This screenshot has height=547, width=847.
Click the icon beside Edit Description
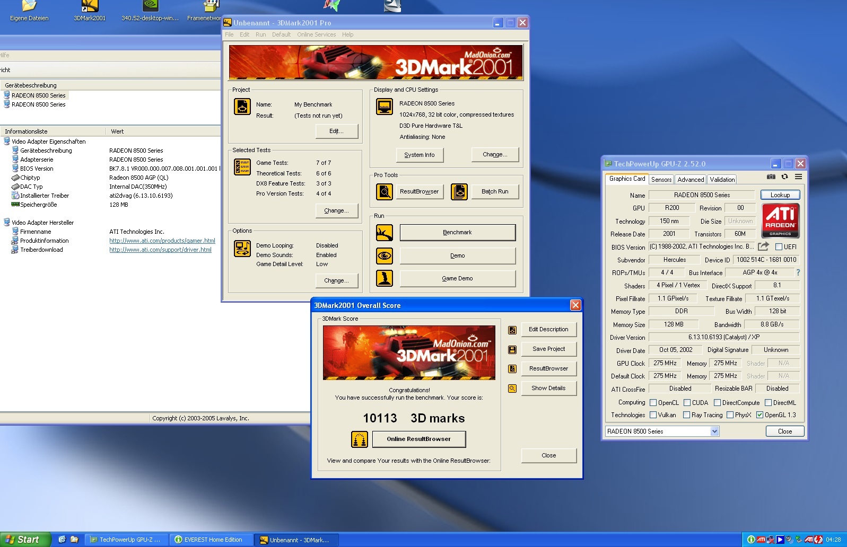[512, 330]
